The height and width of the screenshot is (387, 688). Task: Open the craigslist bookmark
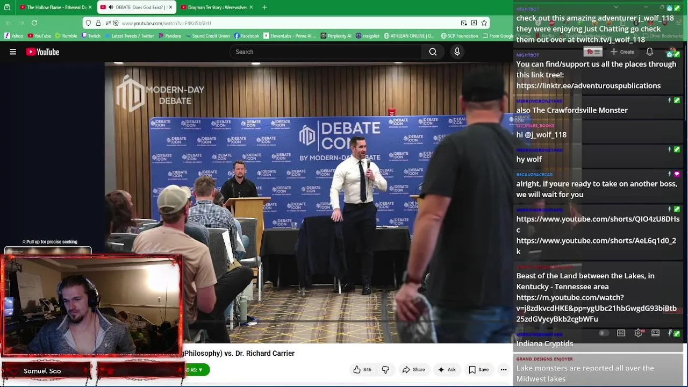368,36
